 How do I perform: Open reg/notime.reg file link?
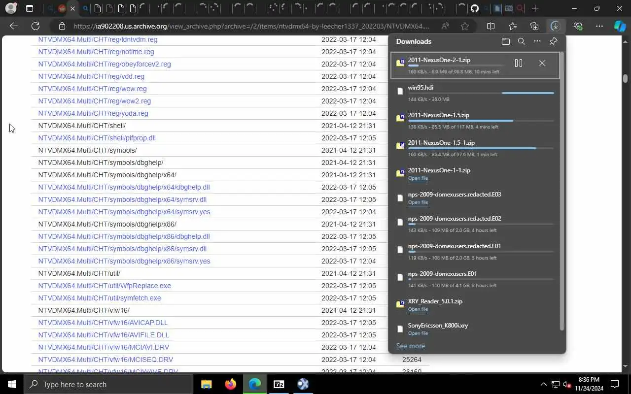[96, 52]
